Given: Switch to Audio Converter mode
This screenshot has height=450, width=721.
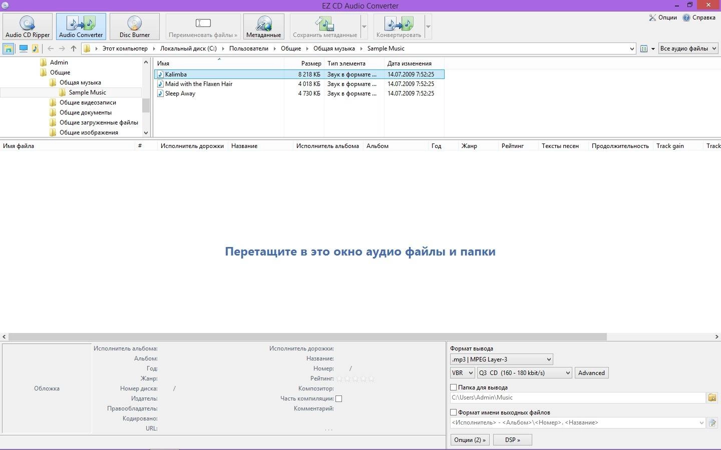Looking at the screenshot, I should 81,26.
